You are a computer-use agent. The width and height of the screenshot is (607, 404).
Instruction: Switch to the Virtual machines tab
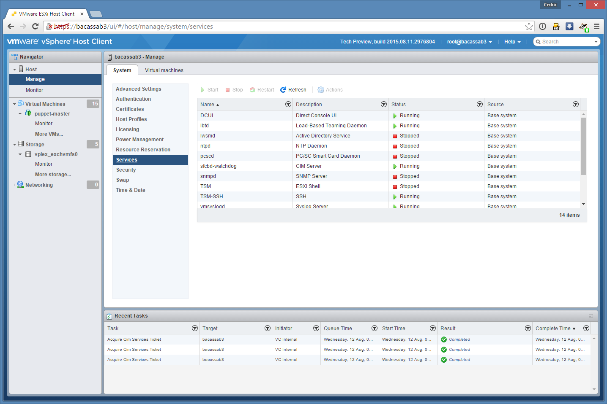164,70
